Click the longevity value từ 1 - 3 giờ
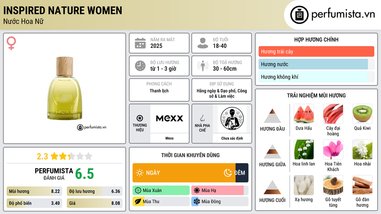 163,69
